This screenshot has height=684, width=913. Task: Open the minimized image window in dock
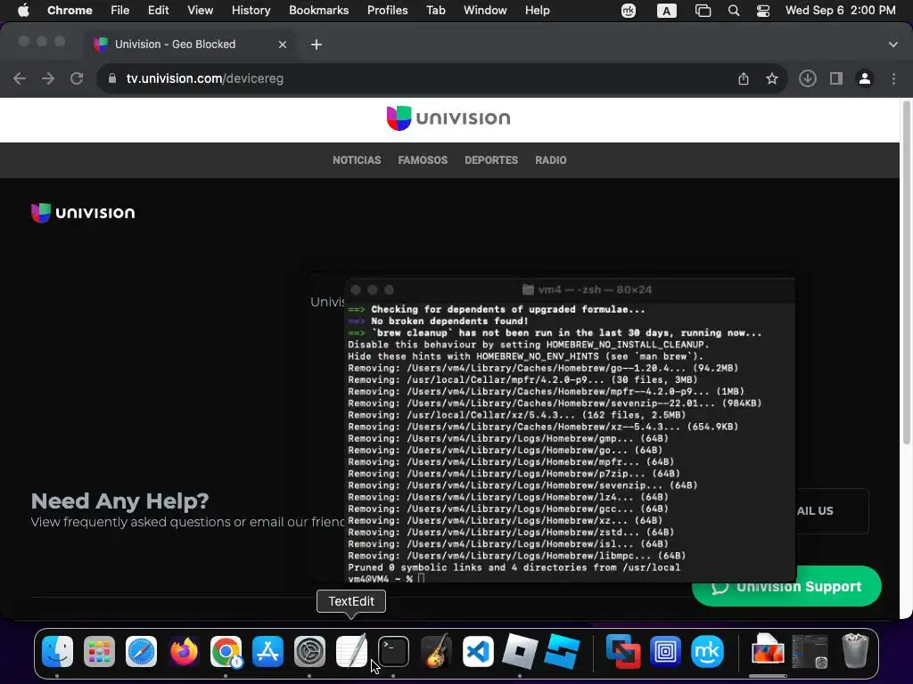pos(768,650)
